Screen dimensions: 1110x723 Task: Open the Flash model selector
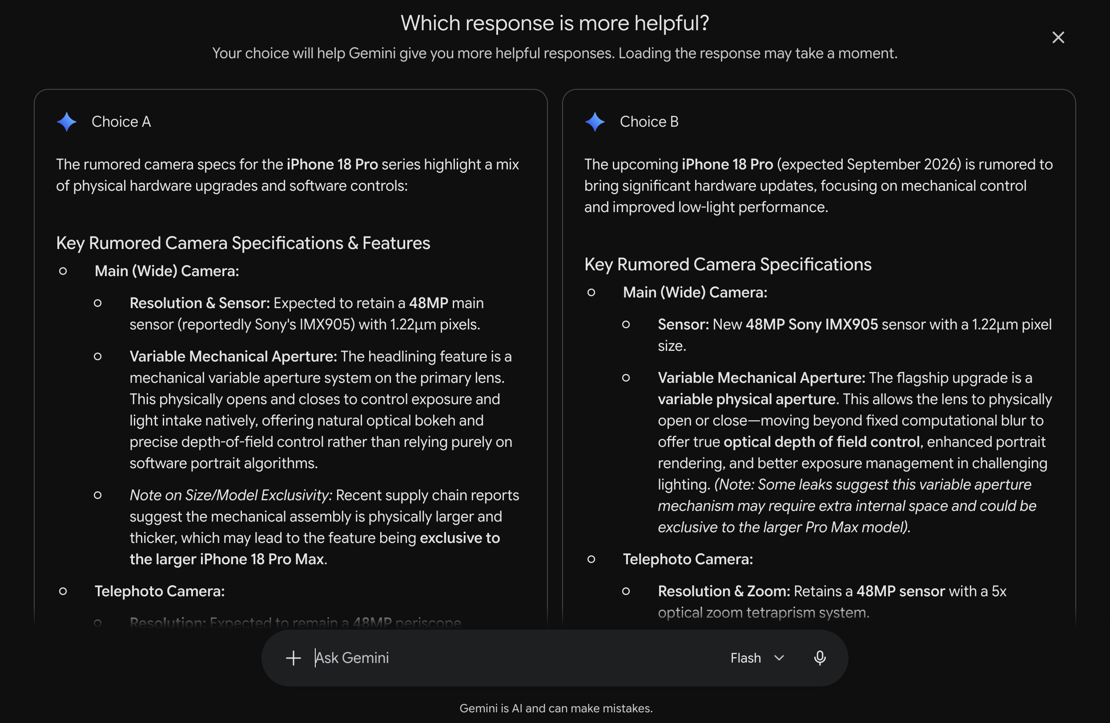click(757, 658)
